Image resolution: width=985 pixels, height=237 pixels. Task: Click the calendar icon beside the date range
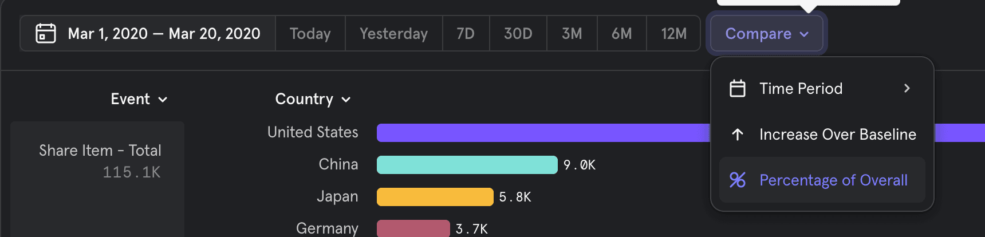pos(46,33)
